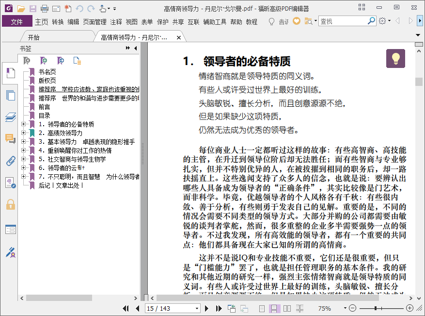Image resolution: width=425 pixels, height=316 pixels.
Task: Go to the previous page
Action: 138,308
